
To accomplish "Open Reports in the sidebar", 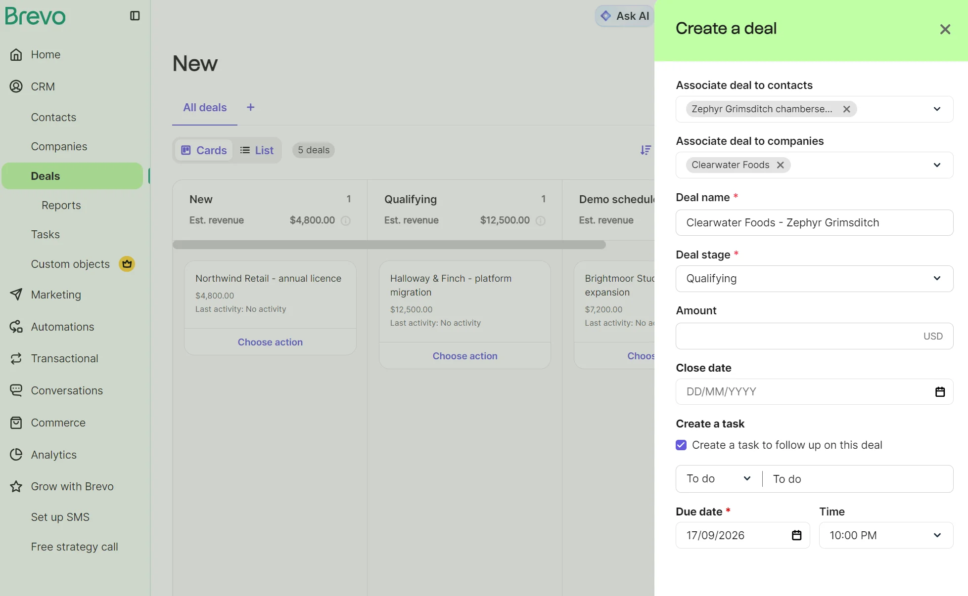I will click(61, 205).
